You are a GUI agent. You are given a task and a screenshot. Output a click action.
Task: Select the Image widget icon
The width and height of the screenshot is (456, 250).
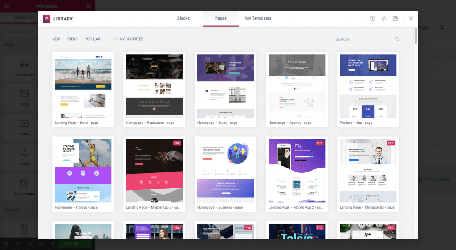point(24,94)
